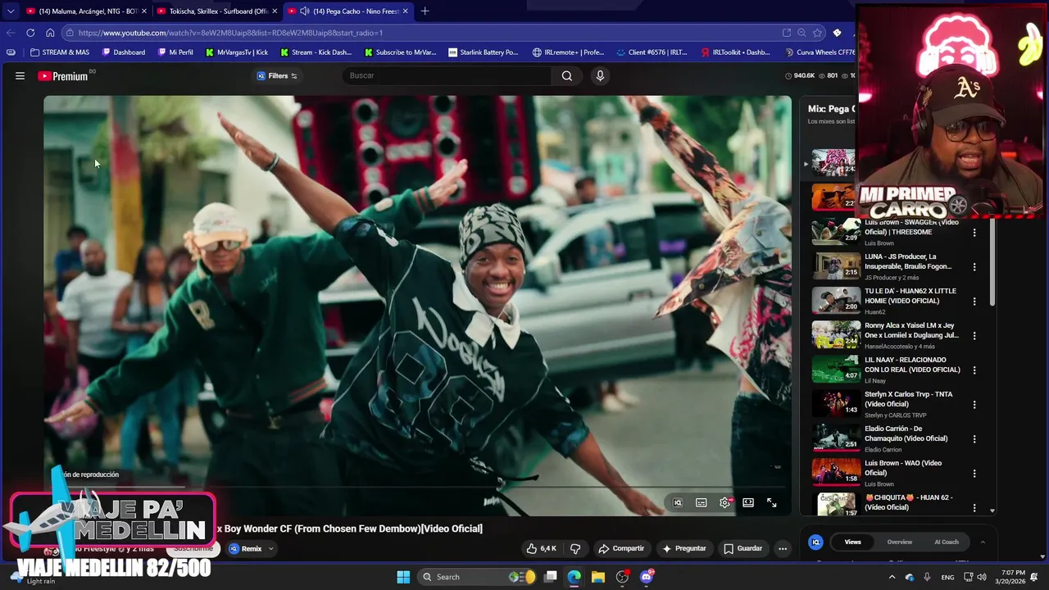Screen dimensions: 1049x590
Task: Show hidden system tray icons
Action: pyautogui.click(x=892, y=577)
